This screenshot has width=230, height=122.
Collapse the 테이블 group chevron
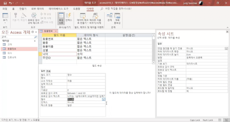[x=35, y=41]
